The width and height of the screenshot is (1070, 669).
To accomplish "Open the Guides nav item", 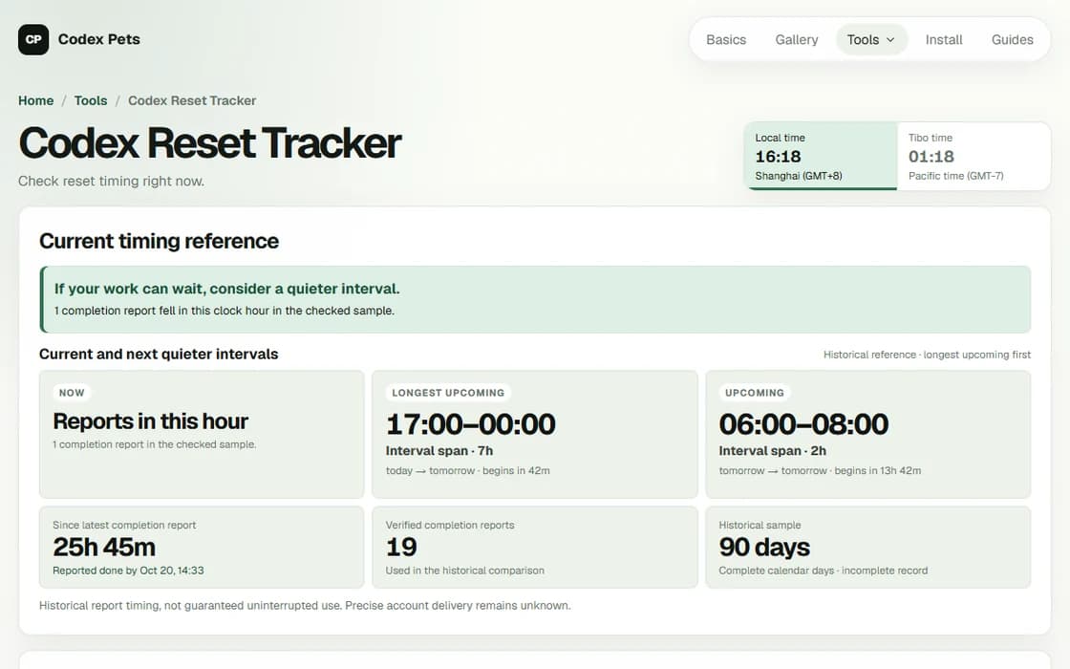I will pyautogui.click(x=1012, y=39).
